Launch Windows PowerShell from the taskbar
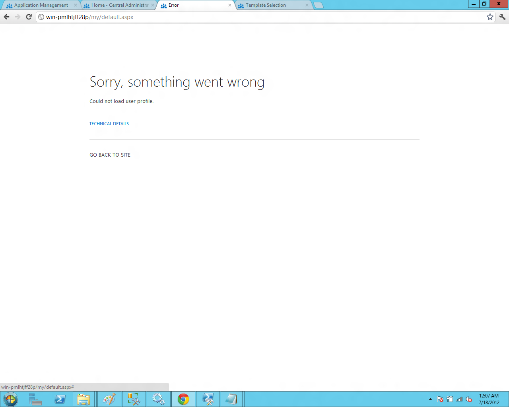Viewport: 509px width, 407px height. point(60,399)
